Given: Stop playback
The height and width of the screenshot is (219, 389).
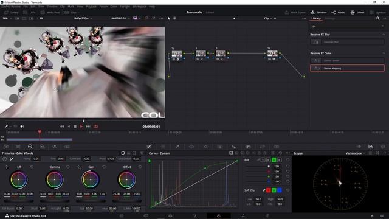Looking at the screenshot, I should (75, 127).
